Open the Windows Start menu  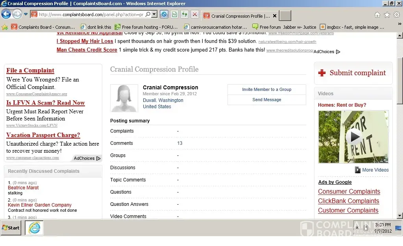pyautogui.click(x=11, y=228)
